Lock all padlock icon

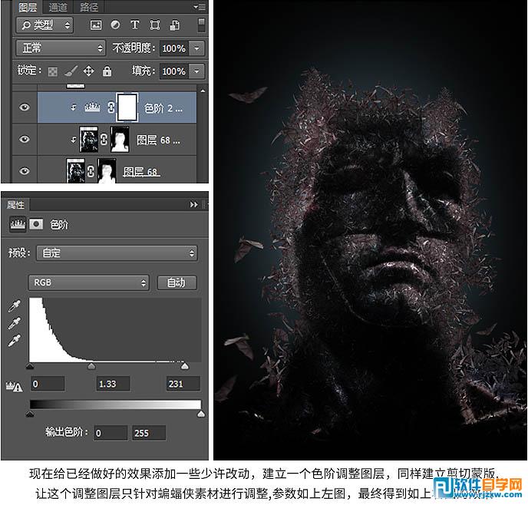click(107, 71)
